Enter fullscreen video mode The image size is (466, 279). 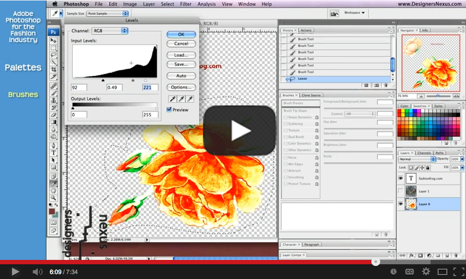[x=459, y=271]
